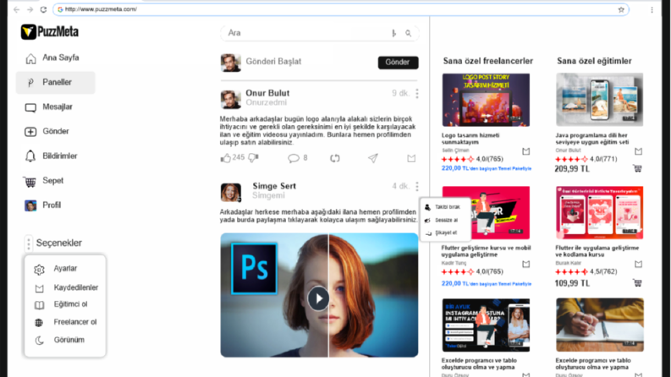The height and width of the screenshot is (377, 671).
Task: Play the Photoshop video
Action: point(318,298)
